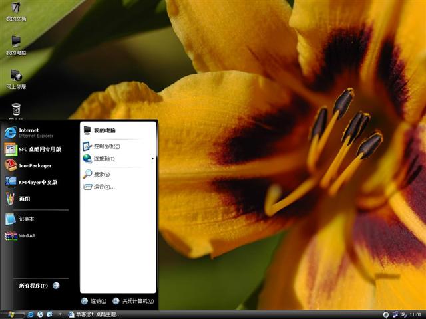Select the Recycle Bin desktop icon
Screen dimensions: 426x319
(16, 111)
